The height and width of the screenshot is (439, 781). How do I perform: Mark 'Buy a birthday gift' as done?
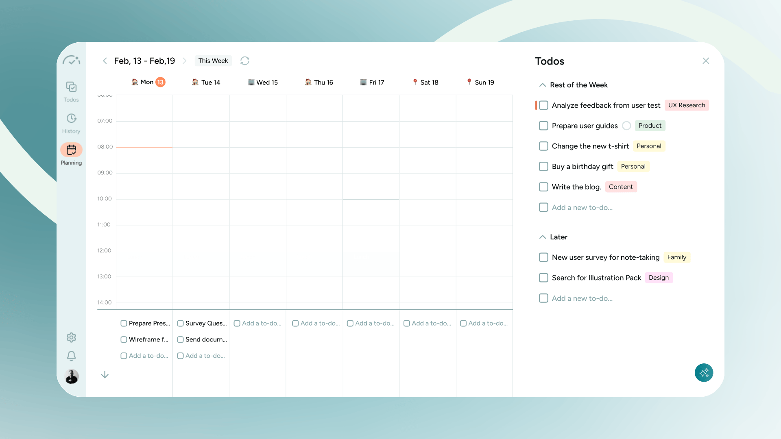[543, 166]
